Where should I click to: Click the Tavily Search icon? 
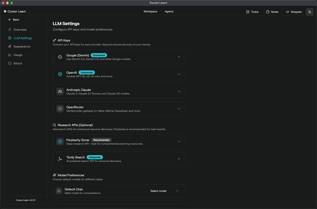(60, 159)
